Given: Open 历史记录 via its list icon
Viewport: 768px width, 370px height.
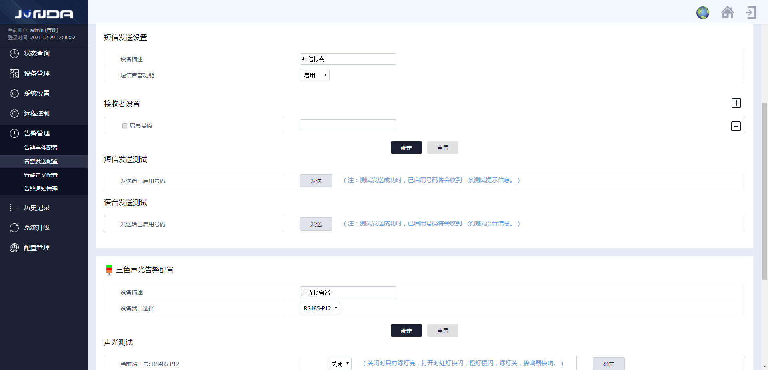Looking at the screenshot, I should (x=14, y=207).
